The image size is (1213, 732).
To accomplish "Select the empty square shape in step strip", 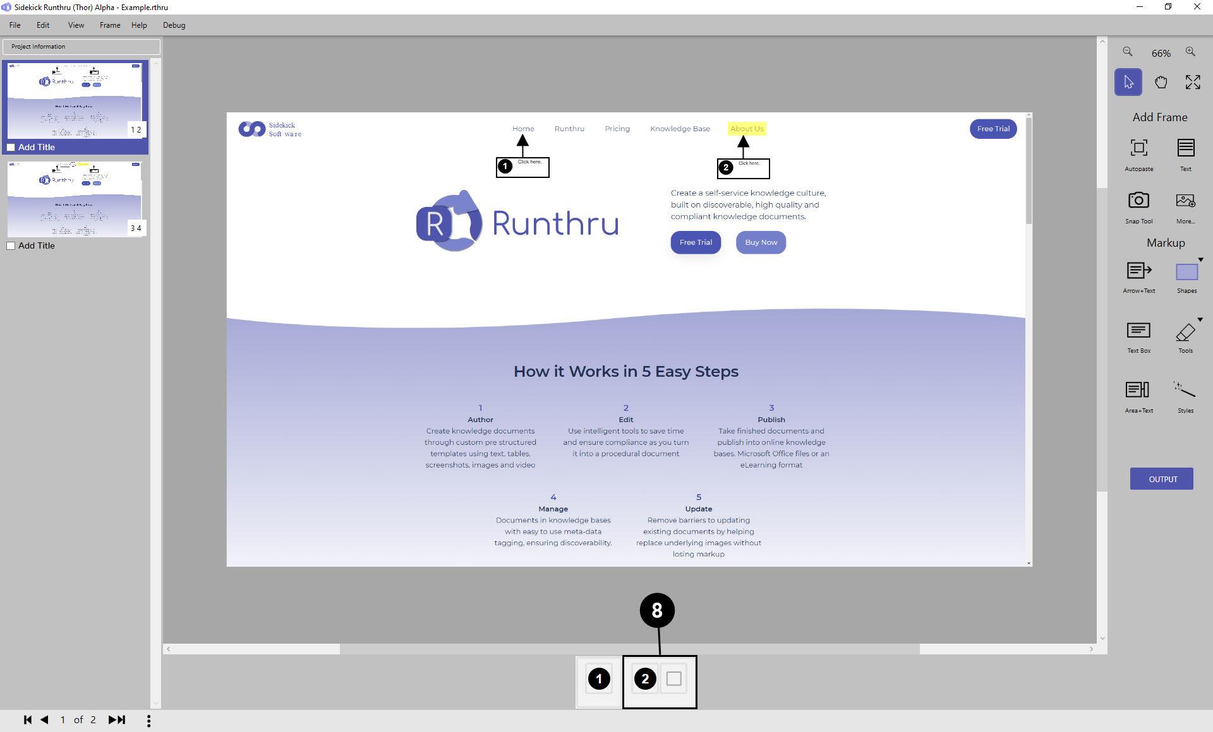I will [674, 679].
